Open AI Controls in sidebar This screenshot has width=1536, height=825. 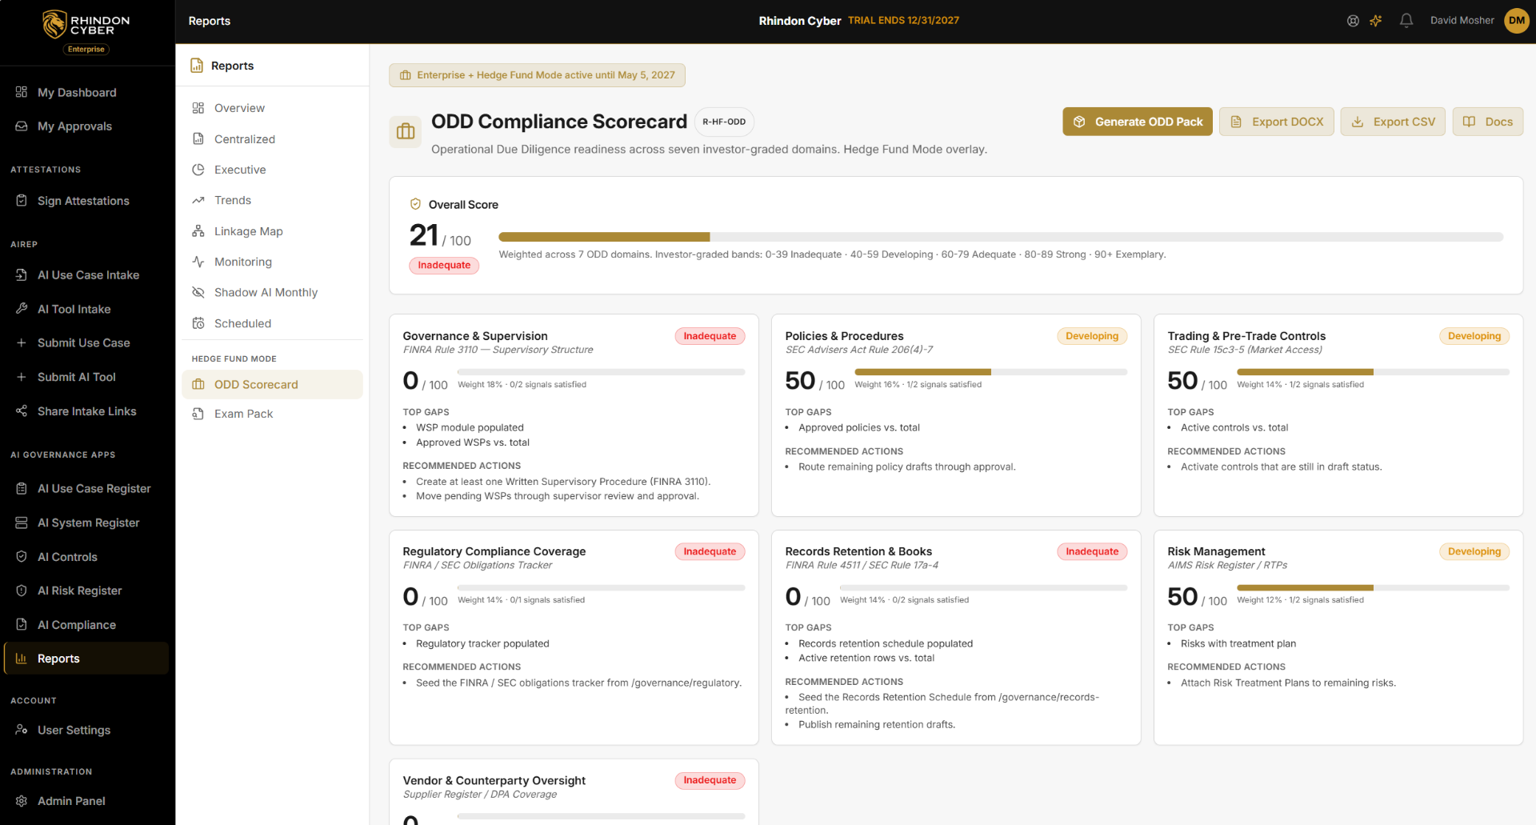click(86, 557)
